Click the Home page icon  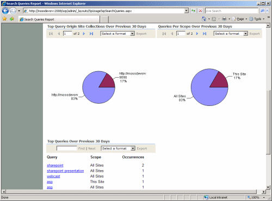204,19
